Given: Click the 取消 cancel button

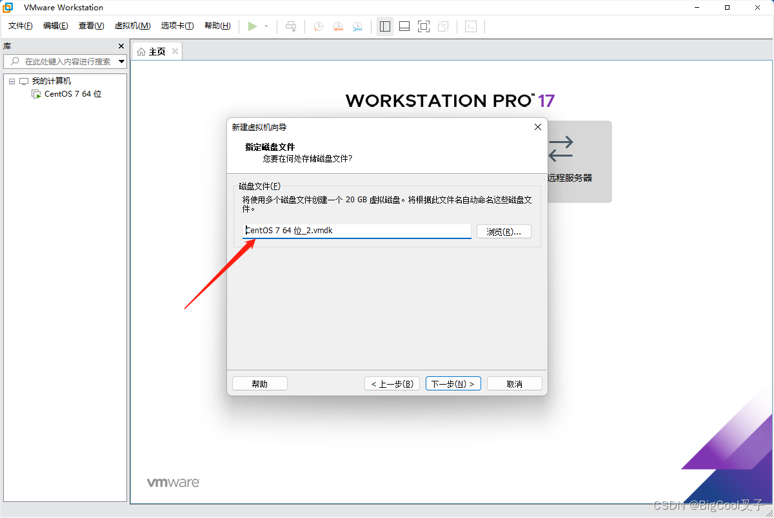Looking at the screenshot, I should 515,384.
